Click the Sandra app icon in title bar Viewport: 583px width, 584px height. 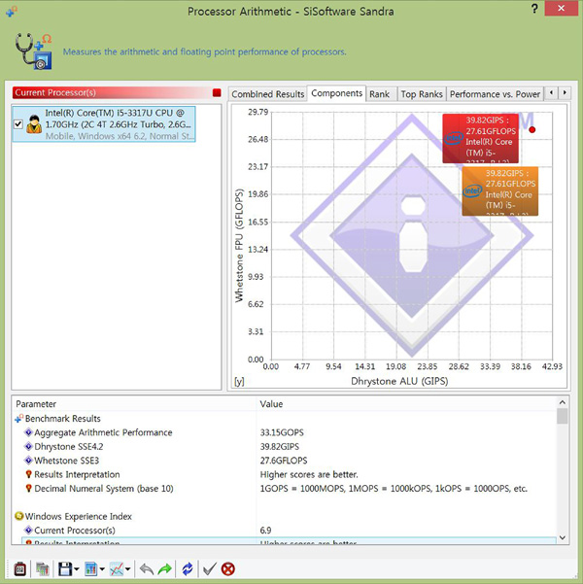click(12, 12)
